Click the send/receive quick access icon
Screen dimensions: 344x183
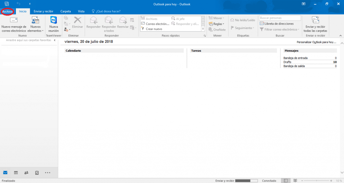click(x=7, y=4)
